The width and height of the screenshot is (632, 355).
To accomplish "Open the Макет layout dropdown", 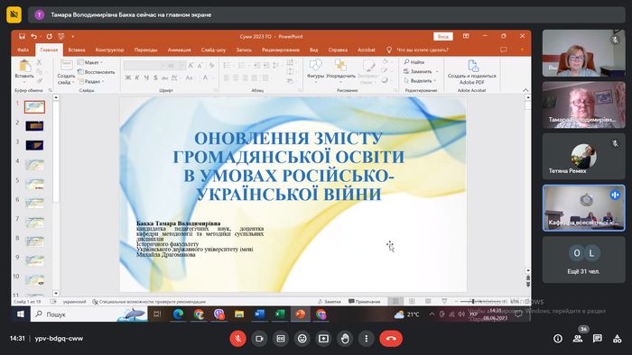I will point(90,62).
